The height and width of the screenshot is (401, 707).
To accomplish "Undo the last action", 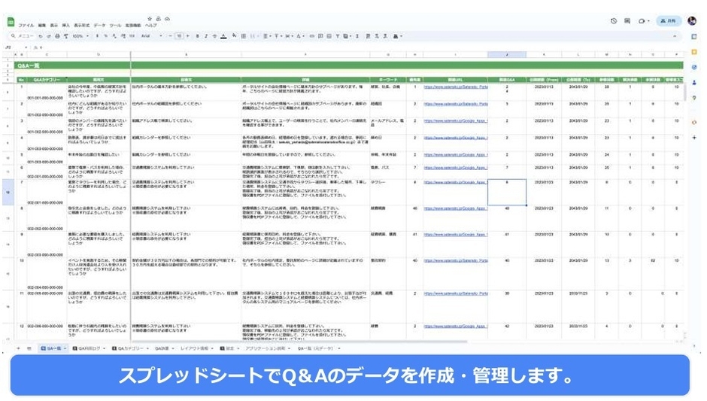I will point(41,36).
